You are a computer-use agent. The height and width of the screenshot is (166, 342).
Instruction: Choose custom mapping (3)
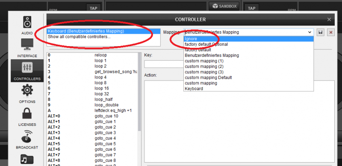(x=249, y=72)
